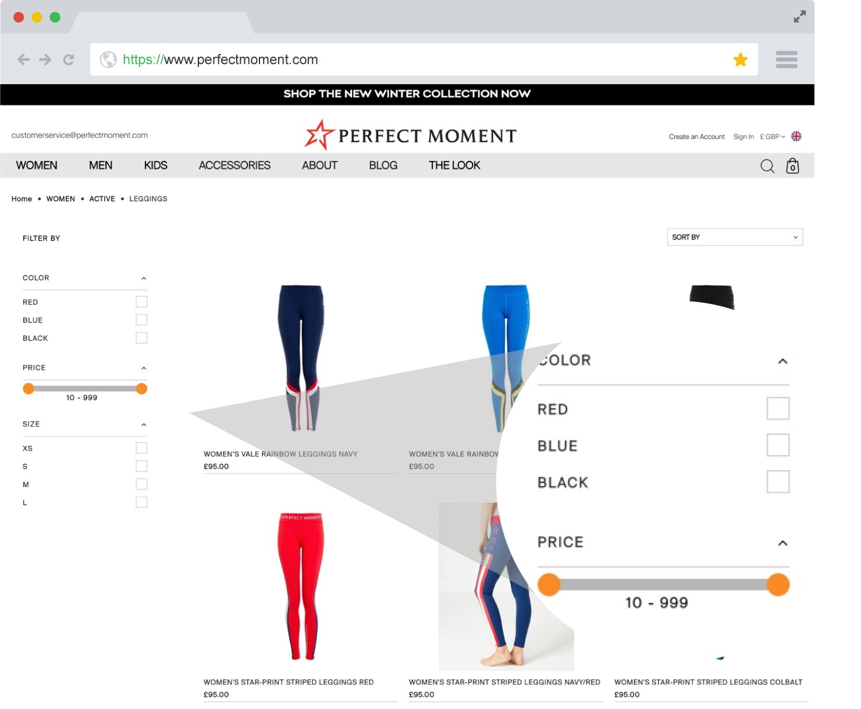Screen dimensions: 861x709
Task: Click the Sign In link
Action: coord(743,137)
